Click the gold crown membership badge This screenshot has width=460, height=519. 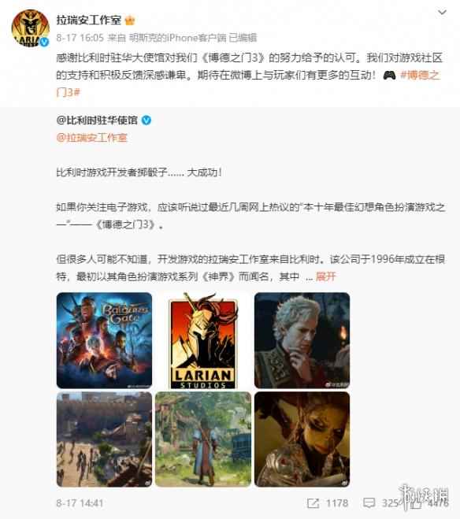pyautogui.click(x=130, y=20)
